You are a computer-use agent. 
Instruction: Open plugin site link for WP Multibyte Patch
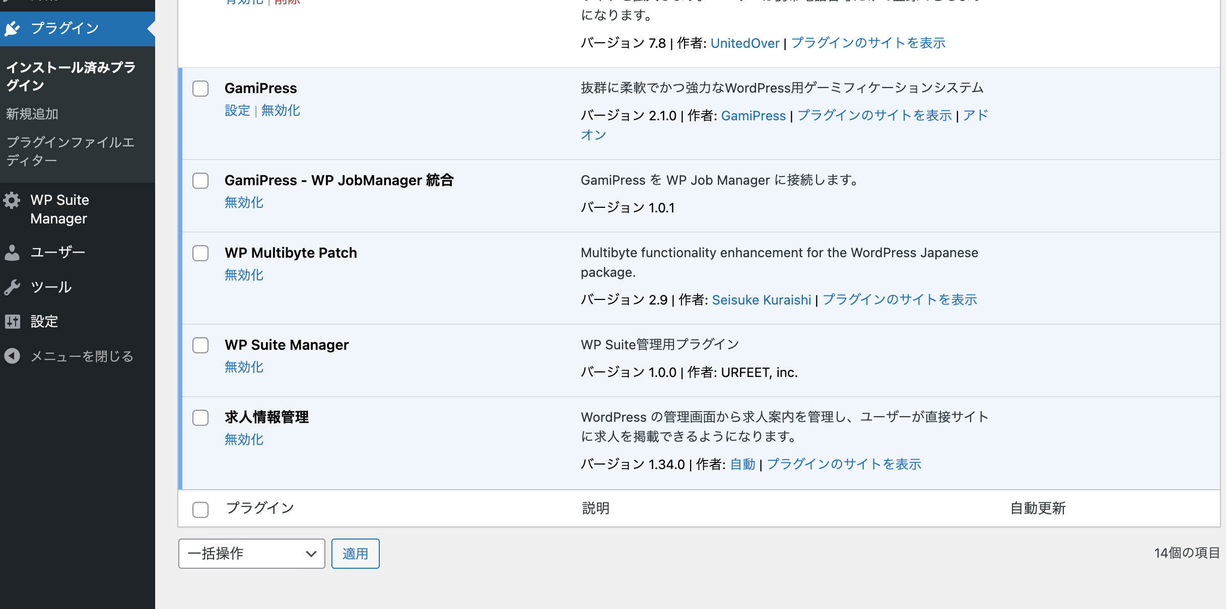[900, 300]
